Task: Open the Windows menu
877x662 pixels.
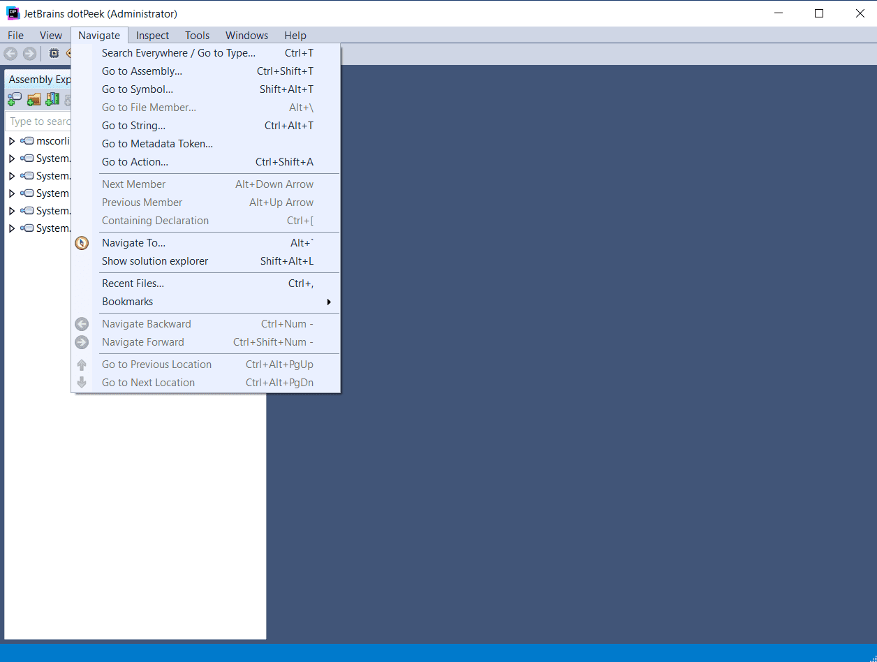Action: coord(246,36)
